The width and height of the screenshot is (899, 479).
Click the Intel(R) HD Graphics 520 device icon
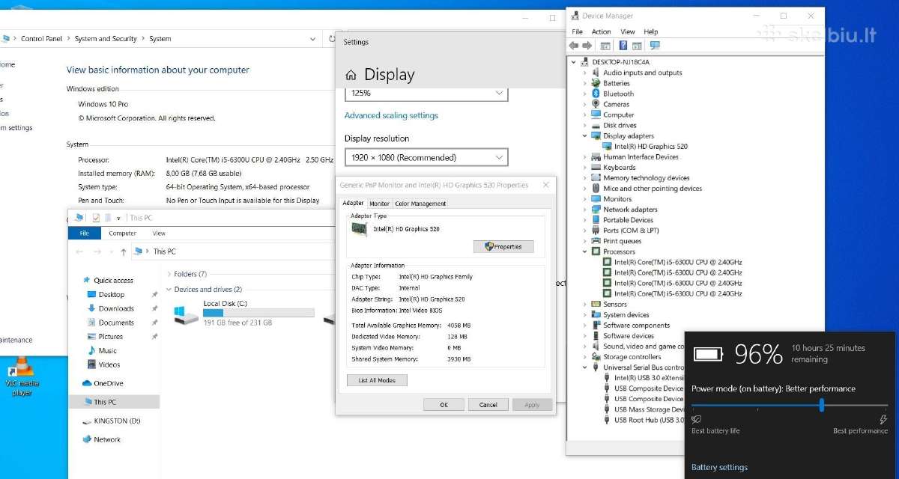[608, 147]
